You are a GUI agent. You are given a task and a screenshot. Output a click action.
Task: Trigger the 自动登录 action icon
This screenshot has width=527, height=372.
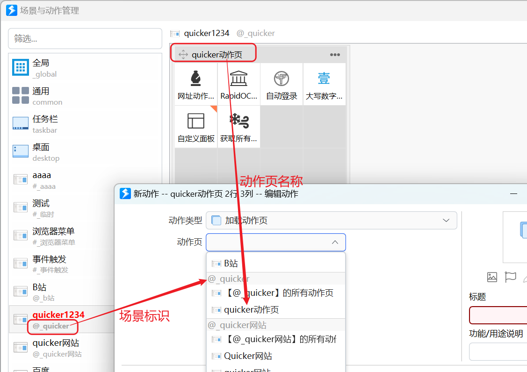point(282,79)
